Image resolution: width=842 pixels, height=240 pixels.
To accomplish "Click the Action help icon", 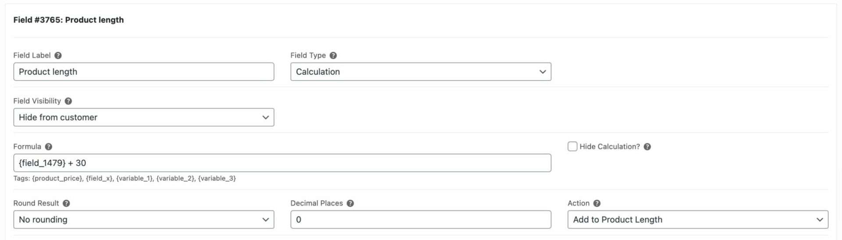I will point(597,203).
